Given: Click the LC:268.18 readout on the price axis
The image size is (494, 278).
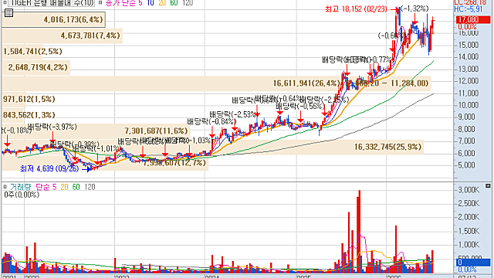Looking at the screenshot, I should tap(471, 2).
